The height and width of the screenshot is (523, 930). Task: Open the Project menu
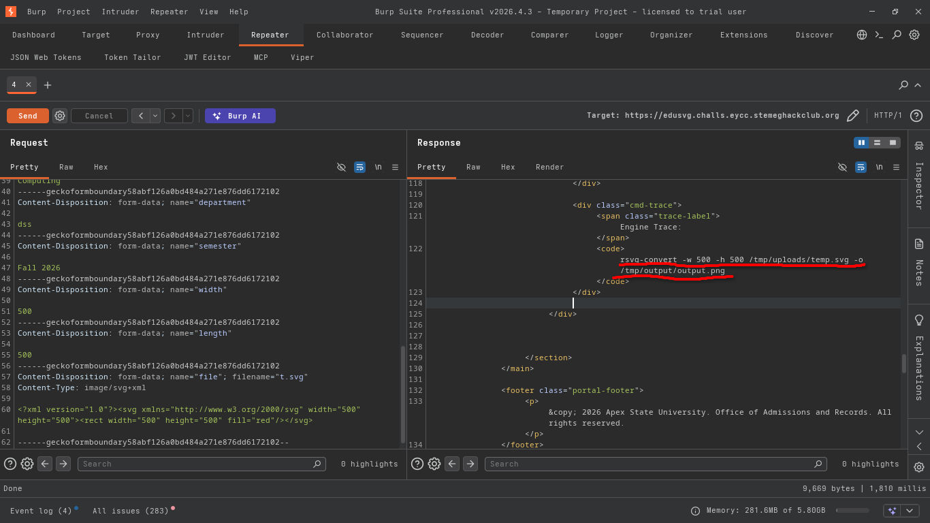[x=74, y=12]
